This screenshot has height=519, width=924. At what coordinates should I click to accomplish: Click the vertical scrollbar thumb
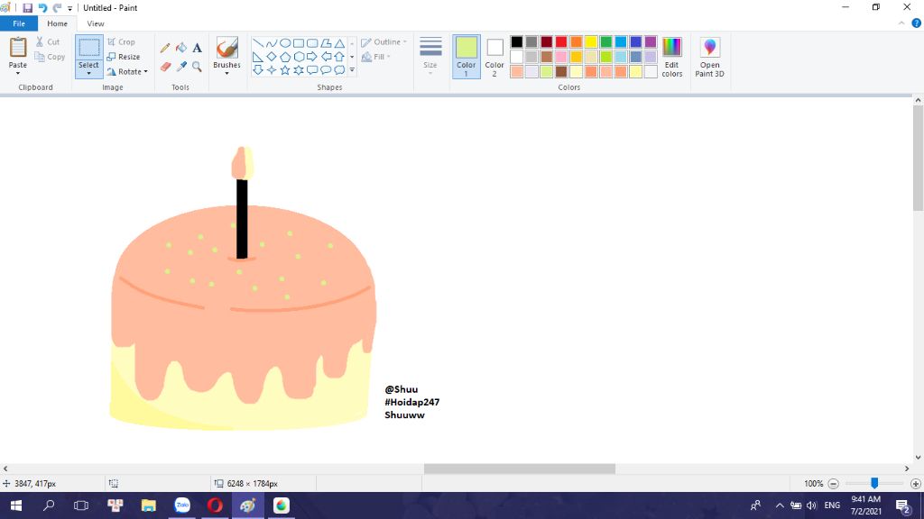point(918,159)
